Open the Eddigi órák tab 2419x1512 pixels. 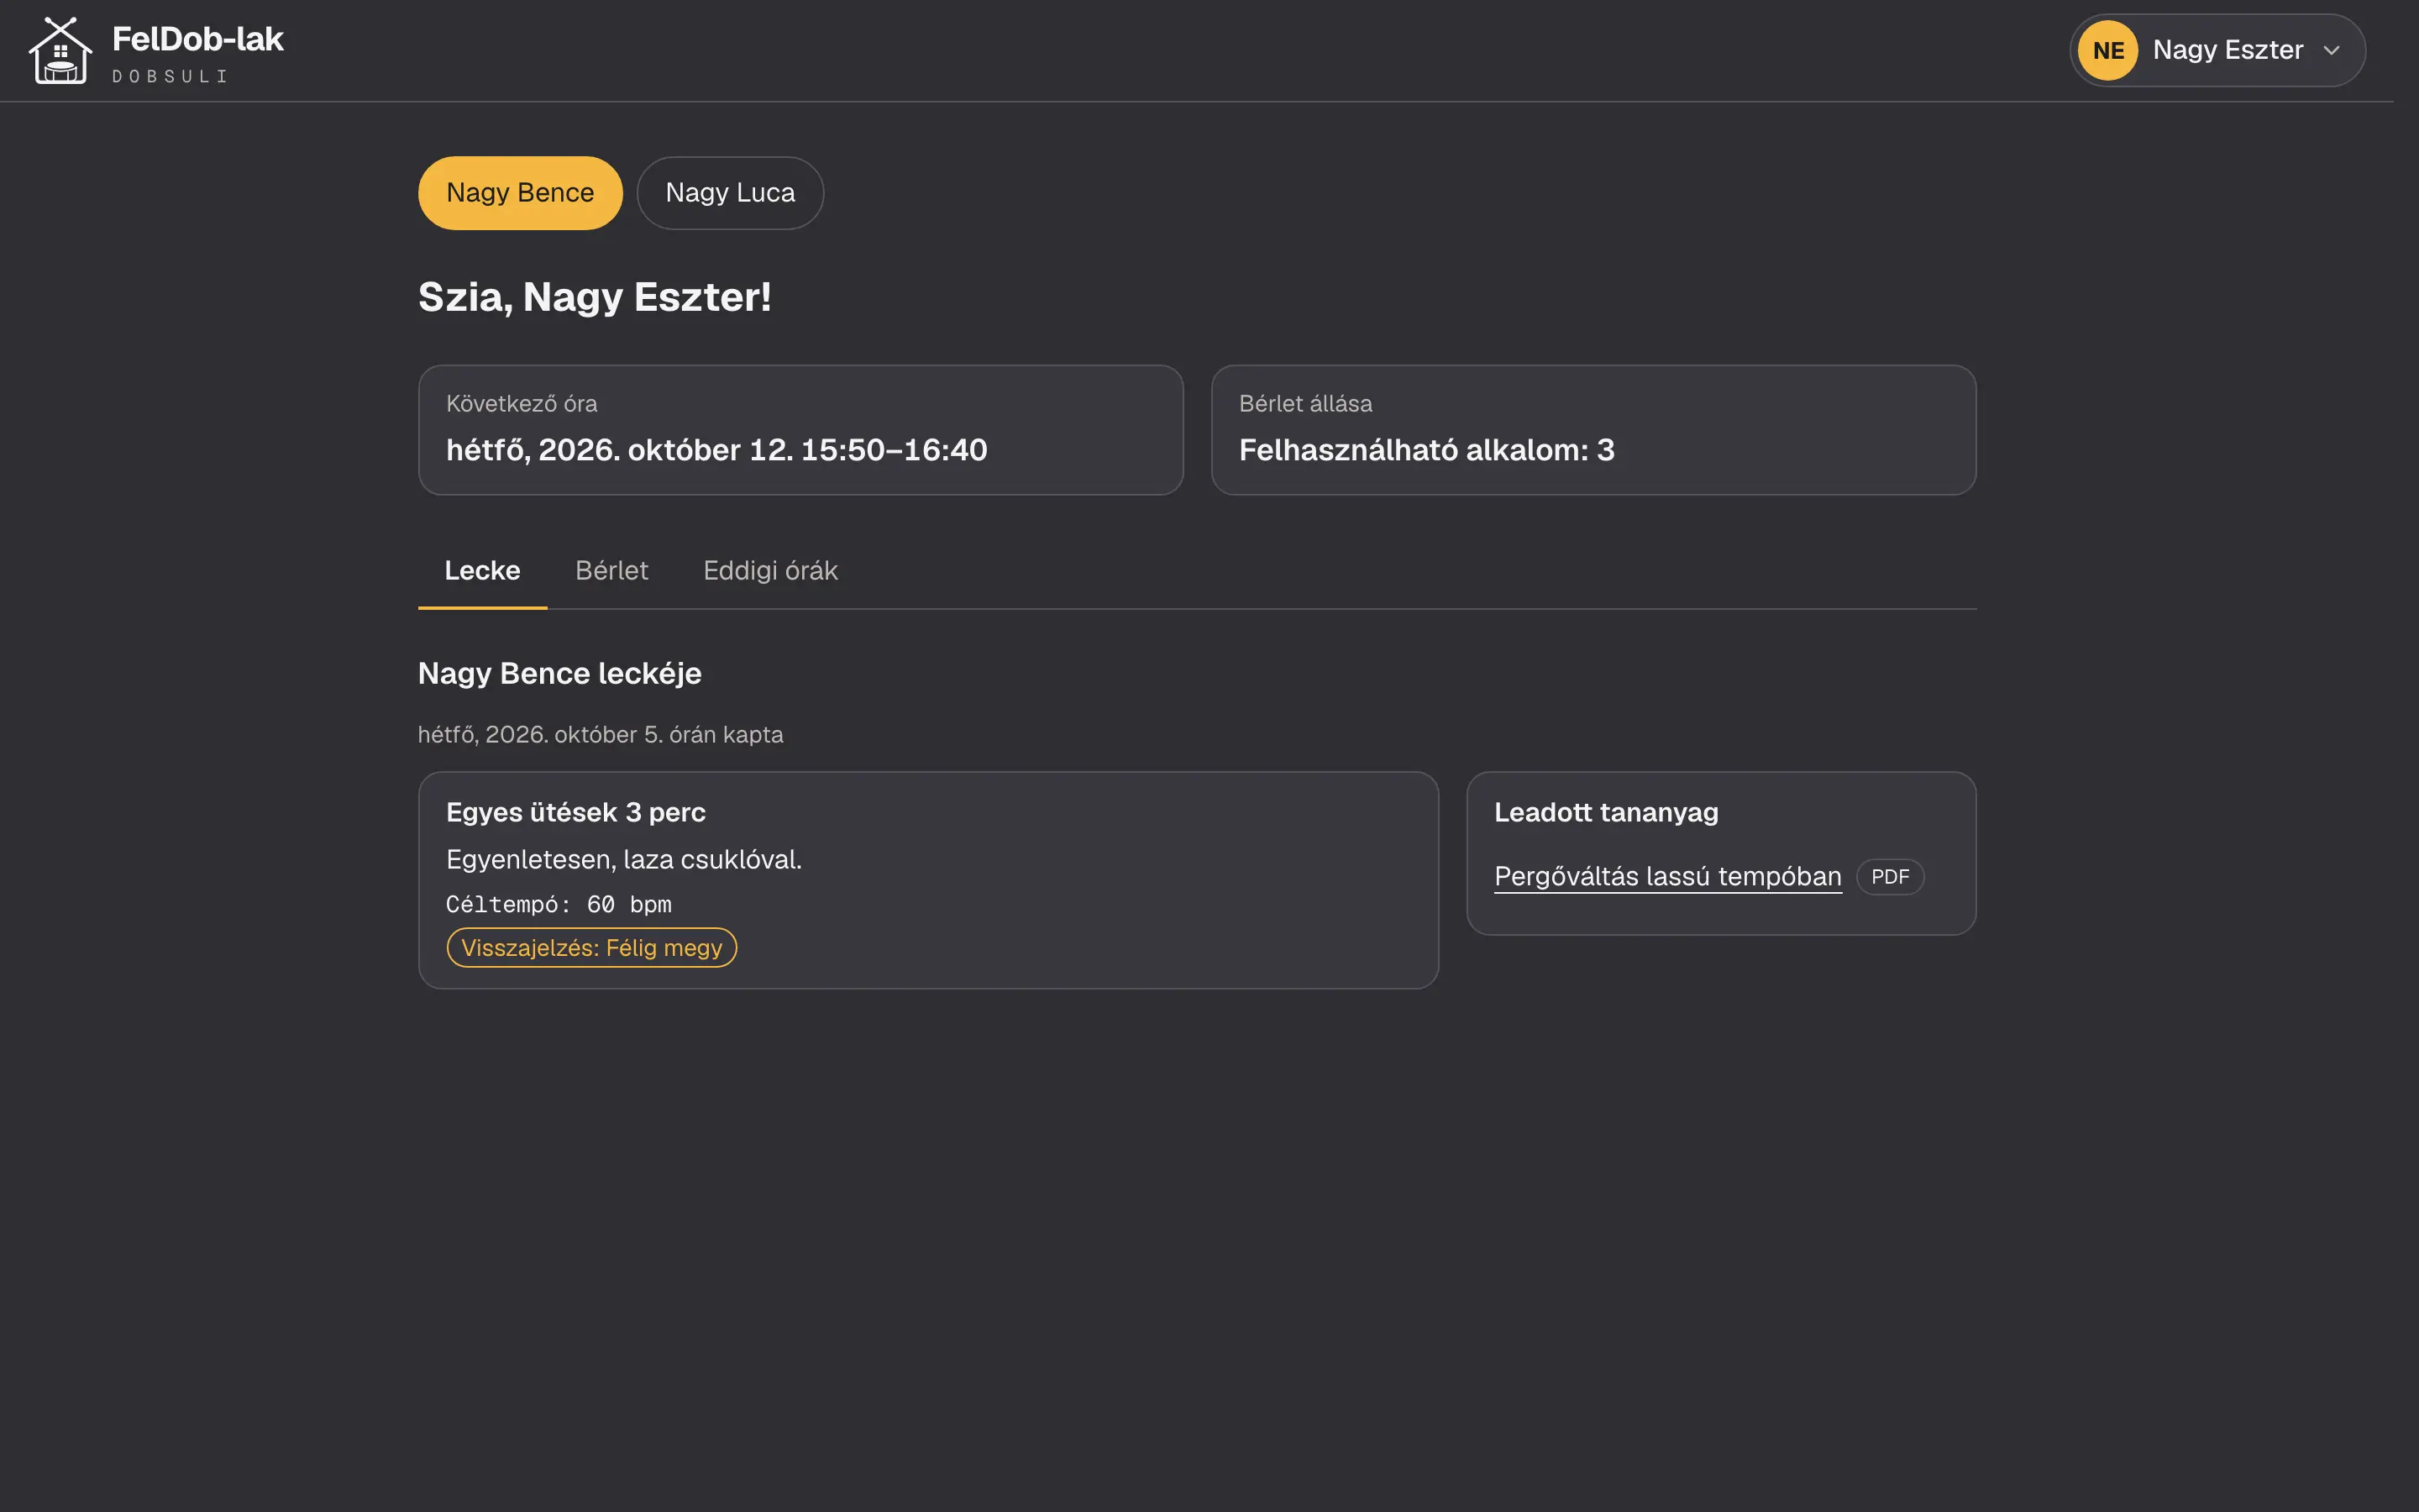pyautogui.click(x=769, y=571)
